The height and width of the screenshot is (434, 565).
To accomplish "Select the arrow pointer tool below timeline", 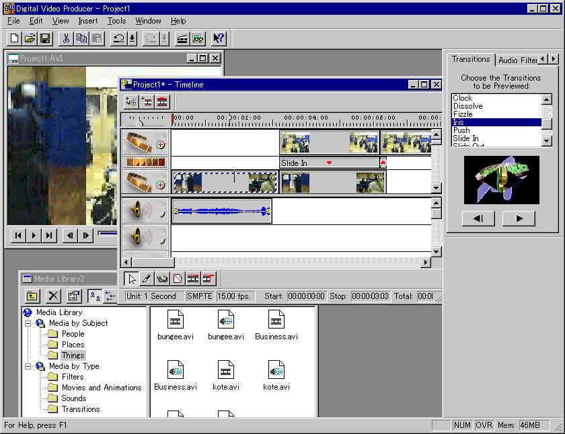I will (x=132, y=278).
